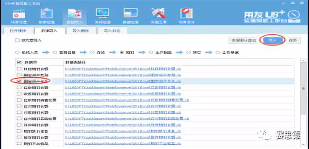Select the 存货 radio button
Image resolution: width=309 pixels, height=149 pixels.
(x=92, y=53)
